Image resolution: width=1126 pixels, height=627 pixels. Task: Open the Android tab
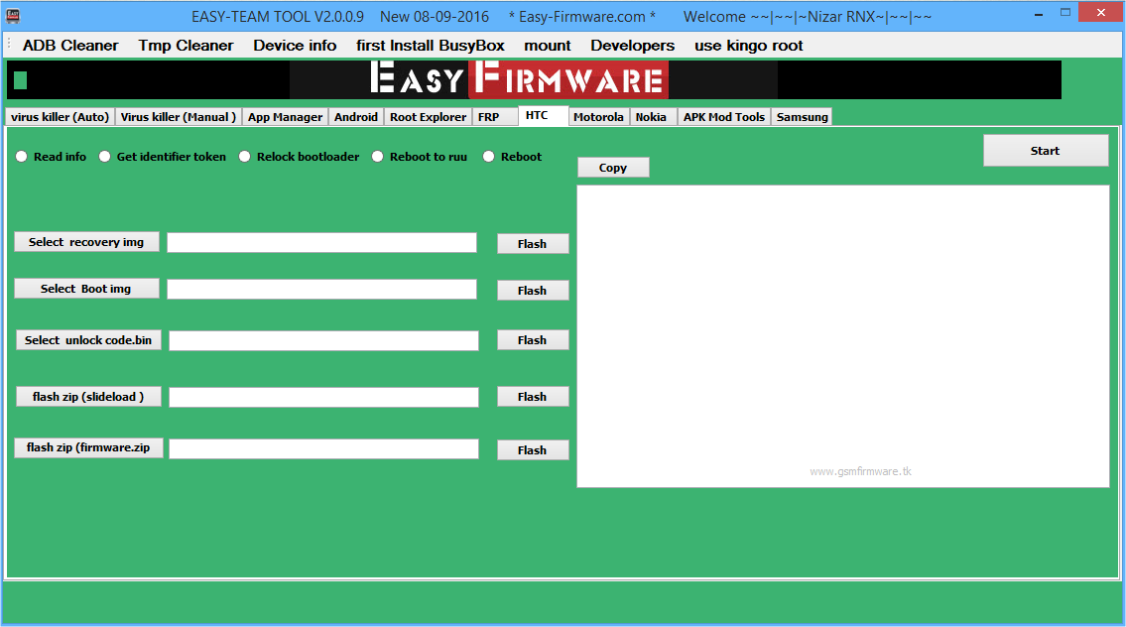pos(355,117)
